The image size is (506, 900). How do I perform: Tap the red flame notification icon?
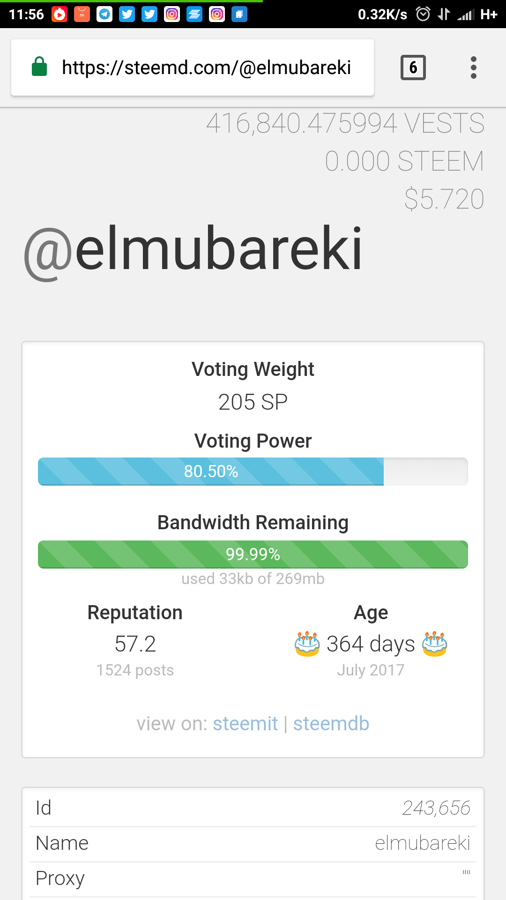pos(60,15)
